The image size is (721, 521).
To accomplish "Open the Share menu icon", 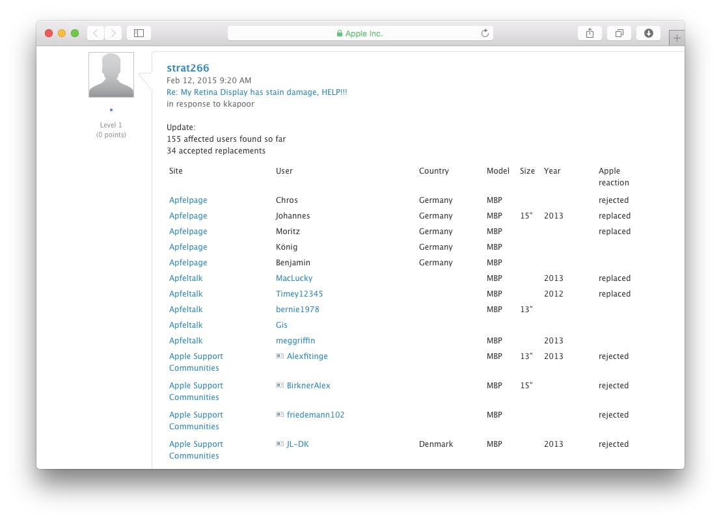I will pos(590,33).
